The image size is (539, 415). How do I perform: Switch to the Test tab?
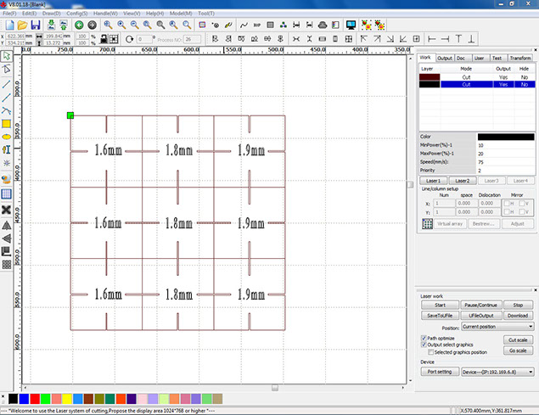(x=497, y=58)
